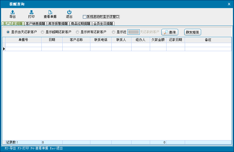
Task: Enable 系统启动时显示该窗口 checkbox
Action: (x=84, y=17)
